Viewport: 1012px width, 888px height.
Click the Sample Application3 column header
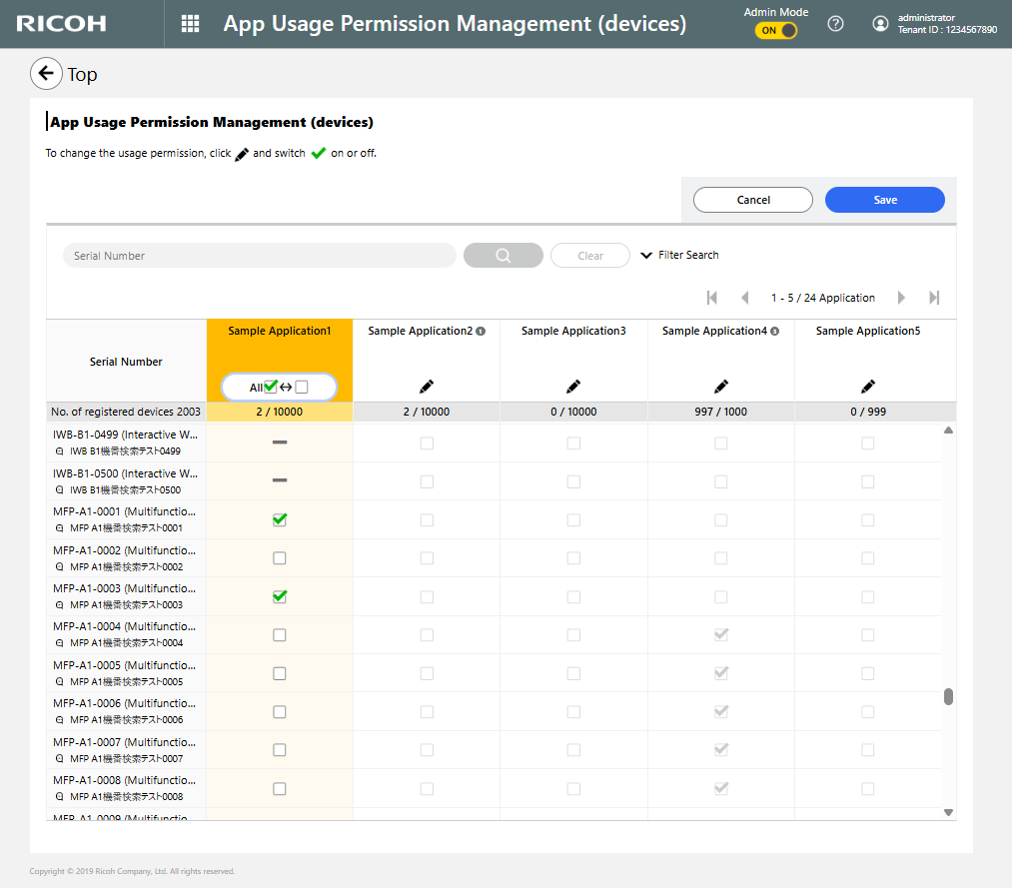tap(573, 332)
